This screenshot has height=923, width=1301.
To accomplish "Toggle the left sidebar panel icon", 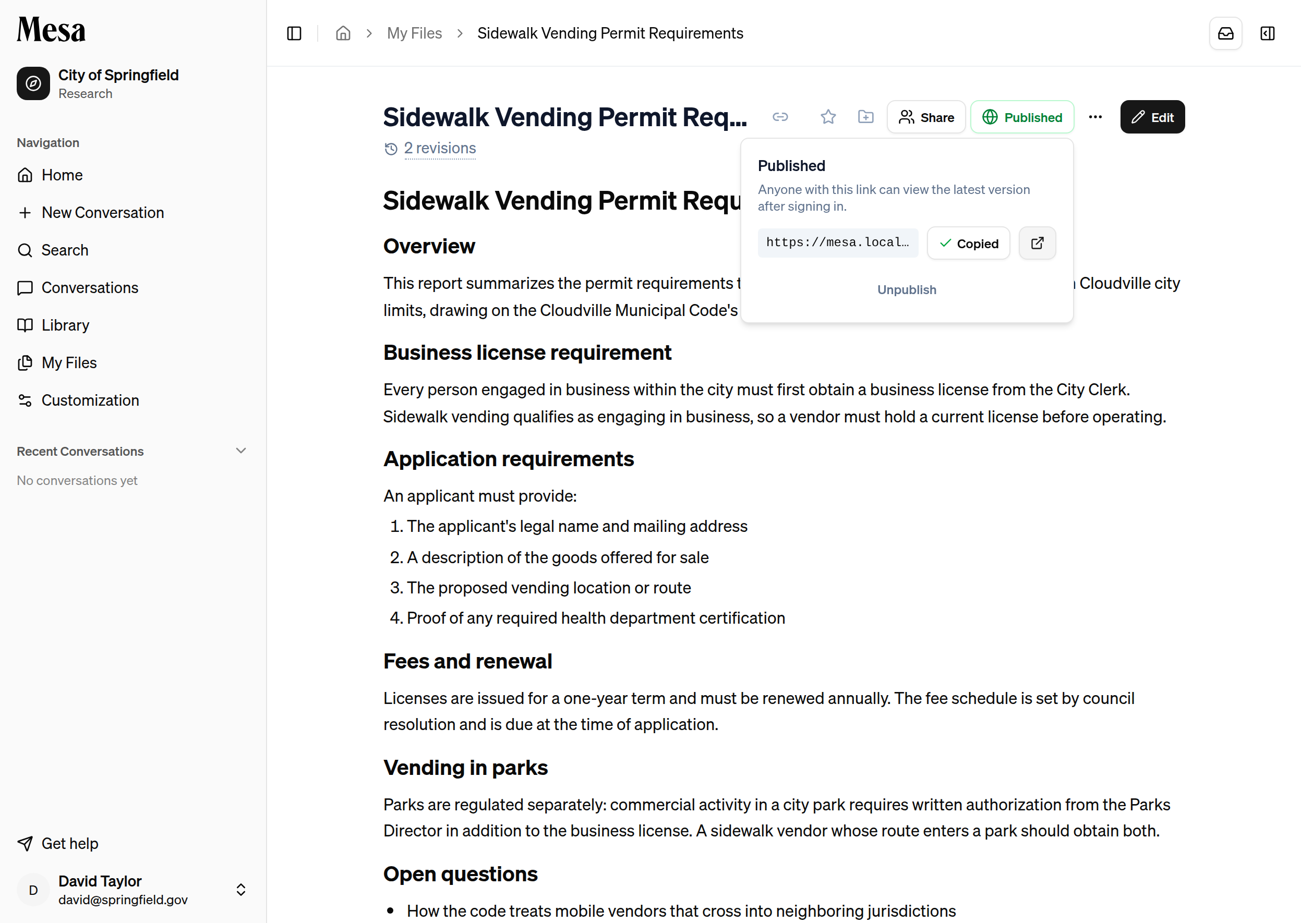I will pos(294,33).
